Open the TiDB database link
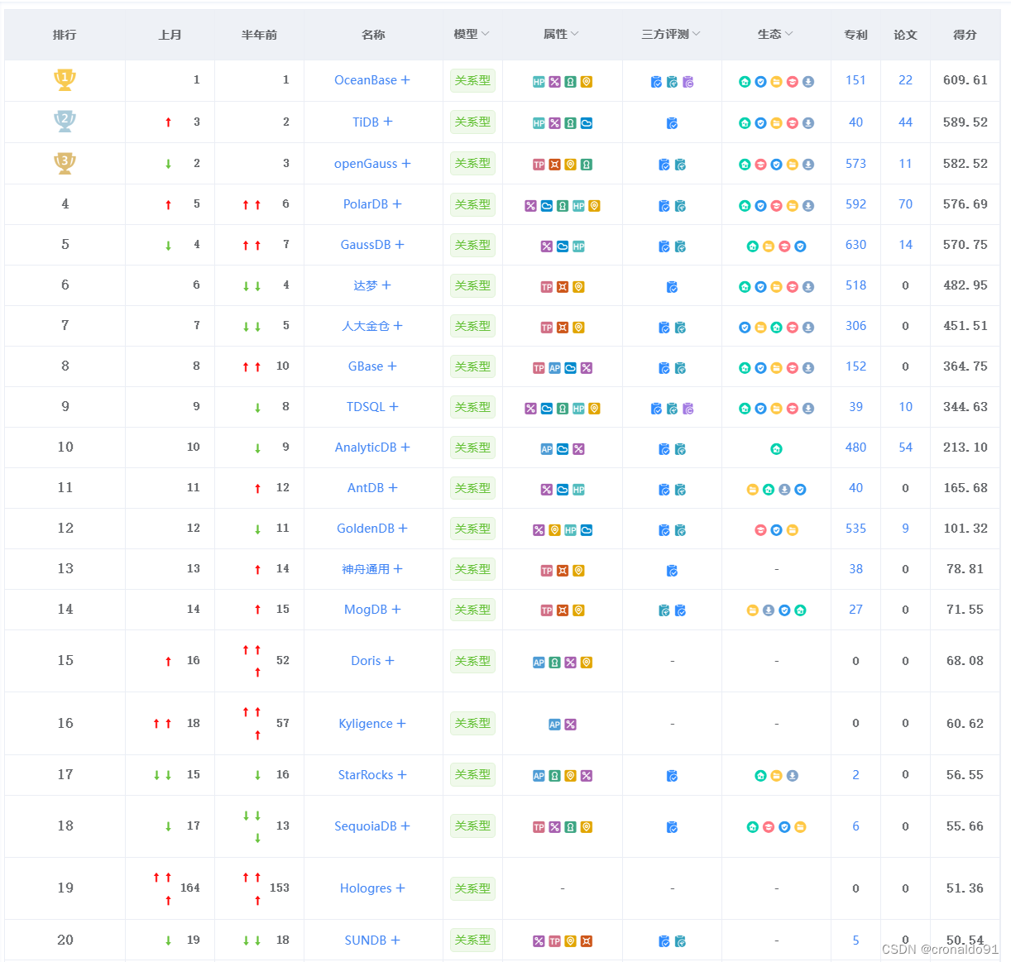The width and height of the screenshot is (1011, 962). click(366, 122)
